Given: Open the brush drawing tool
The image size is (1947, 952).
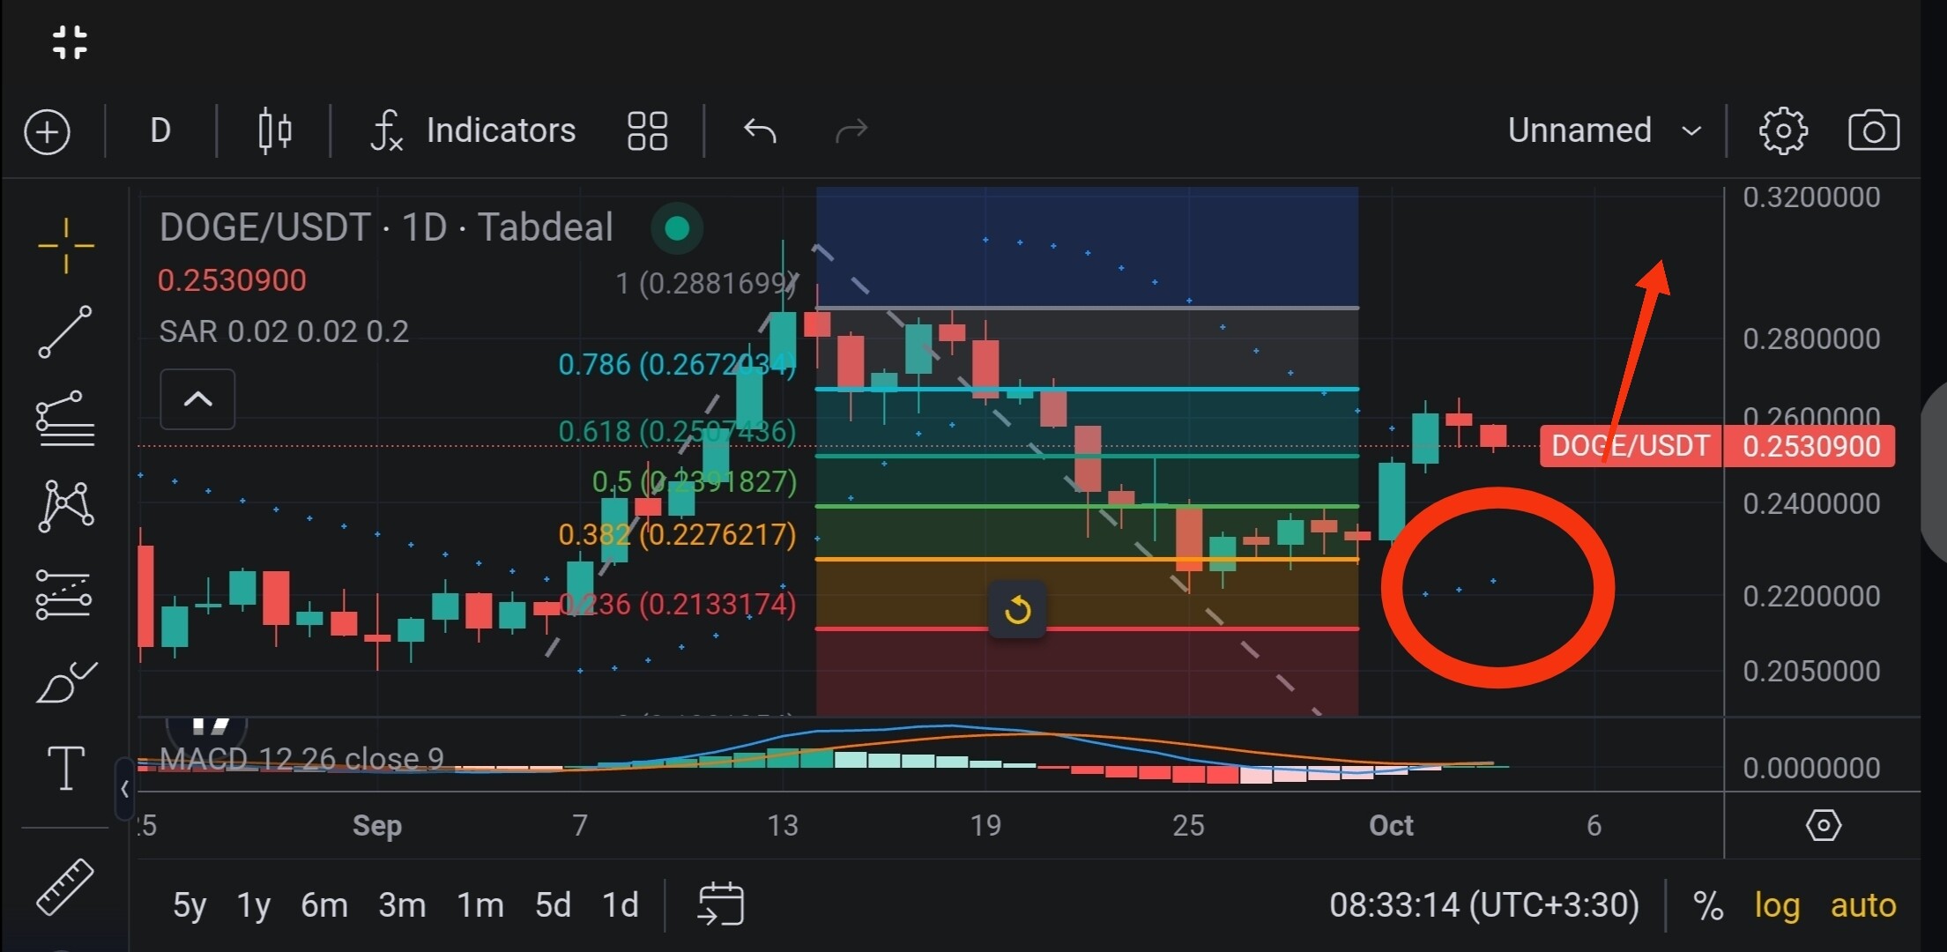Looking at the screenshot, I should point(65,682).
